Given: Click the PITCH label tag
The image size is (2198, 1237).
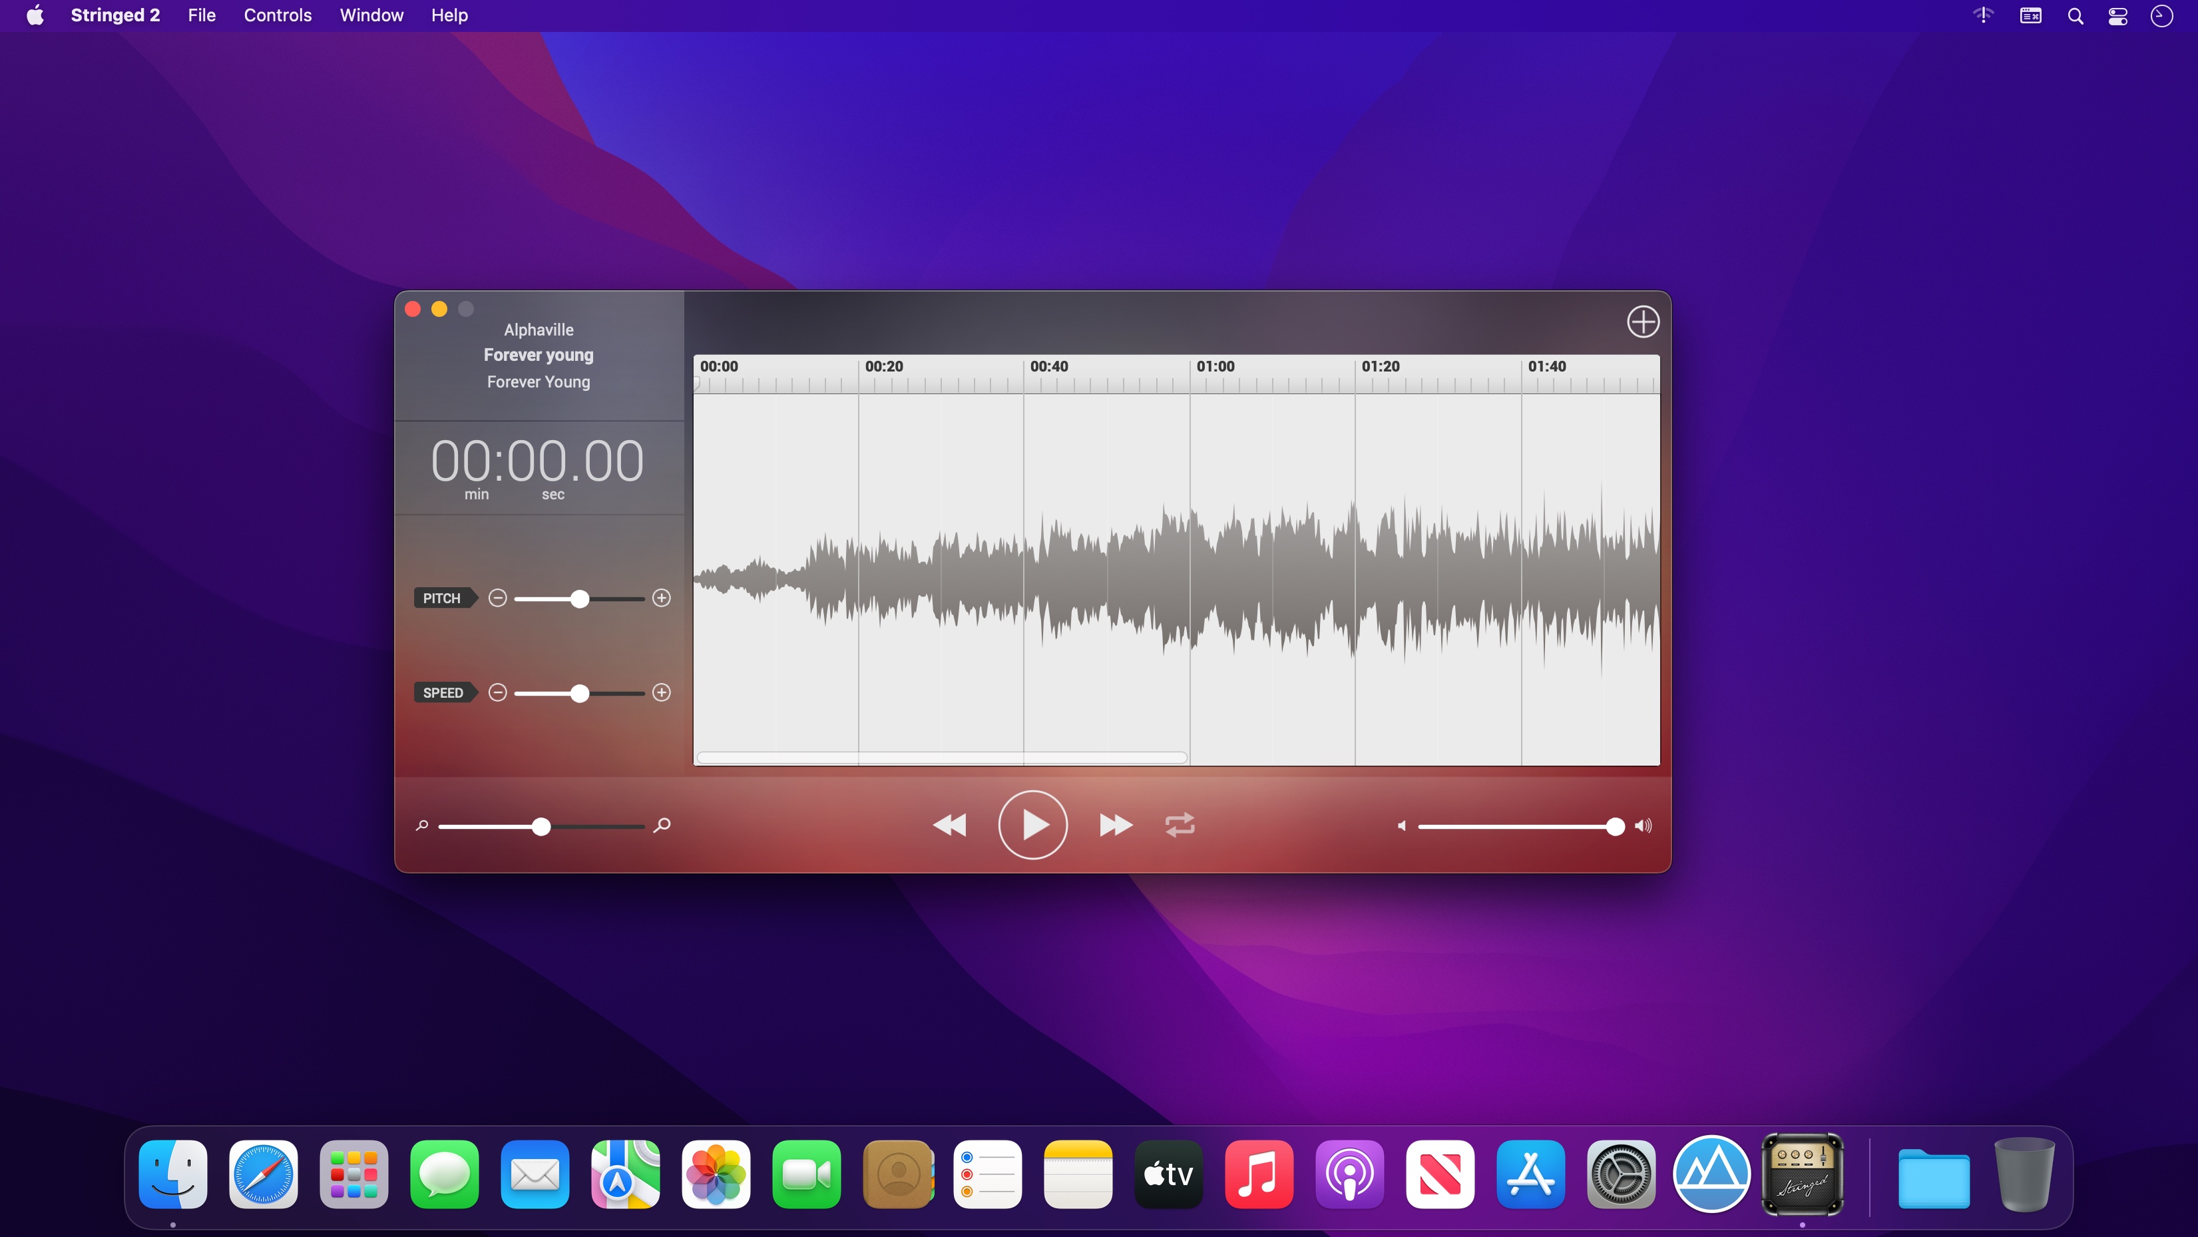Looking at the screenshot, I should click(445, 599).
